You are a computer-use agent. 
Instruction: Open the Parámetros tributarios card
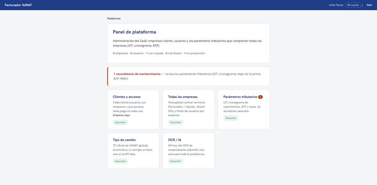[244, 109]
